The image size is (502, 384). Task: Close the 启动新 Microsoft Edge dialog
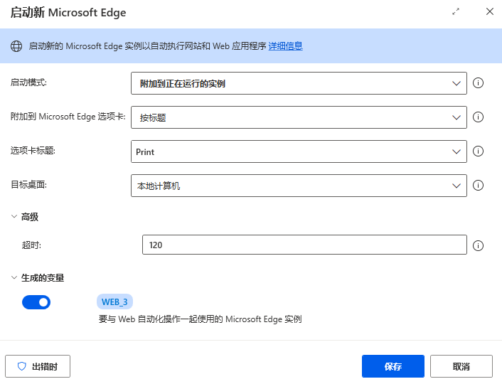coord(489,11)
